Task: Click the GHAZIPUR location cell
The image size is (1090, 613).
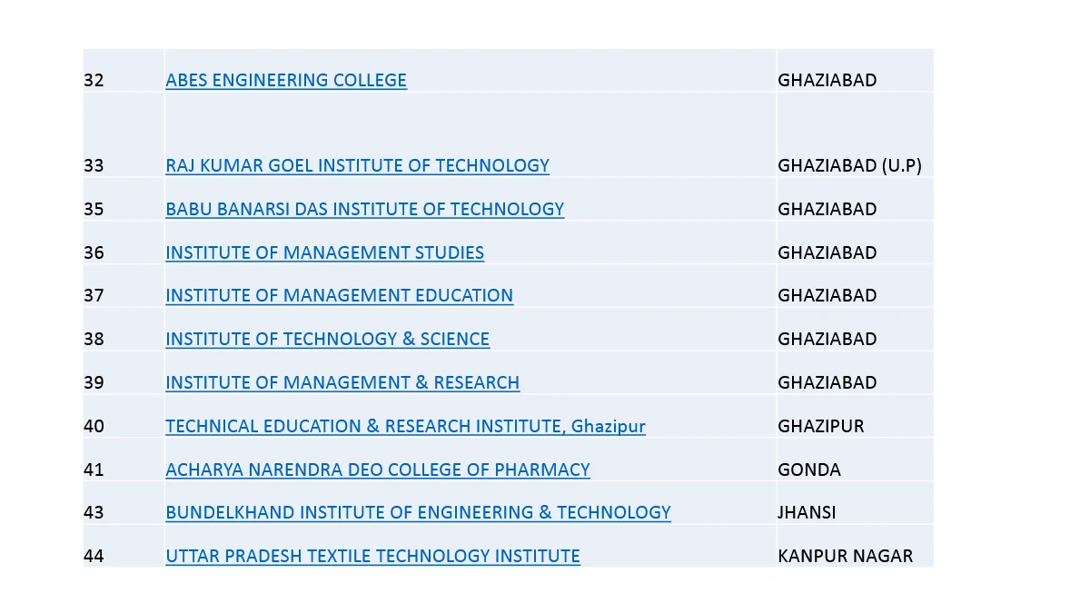Action: 821,426
